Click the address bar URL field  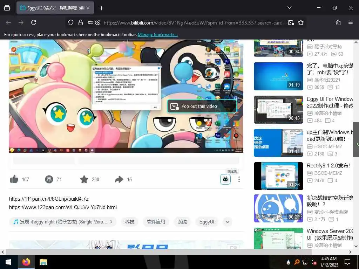(194, 23)
